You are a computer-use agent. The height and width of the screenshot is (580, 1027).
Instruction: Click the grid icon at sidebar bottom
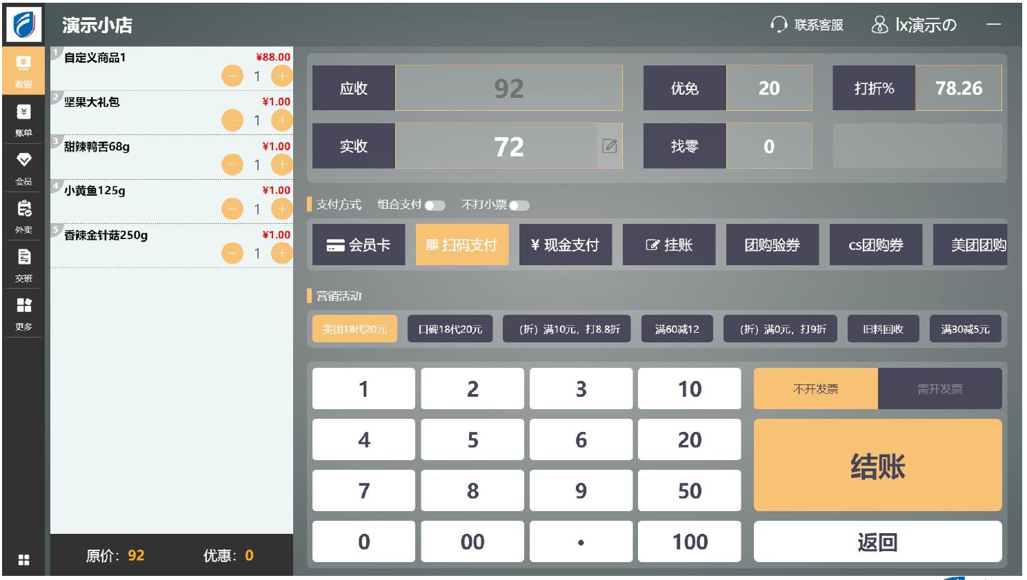click(23, 560)
